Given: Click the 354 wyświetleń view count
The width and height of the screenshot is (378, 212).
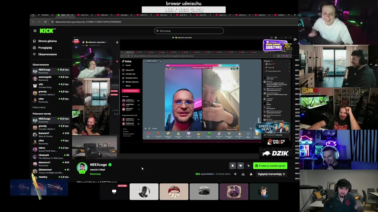Looking at the screenshot, I should (x=204, y=174).
